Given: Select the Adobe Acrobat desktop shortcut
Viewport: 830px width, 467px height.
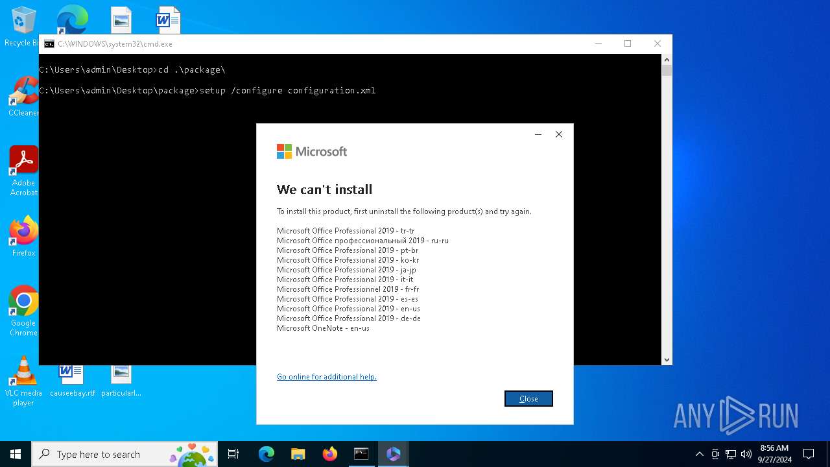Looking at the screenshot, I should click(23, 171).
